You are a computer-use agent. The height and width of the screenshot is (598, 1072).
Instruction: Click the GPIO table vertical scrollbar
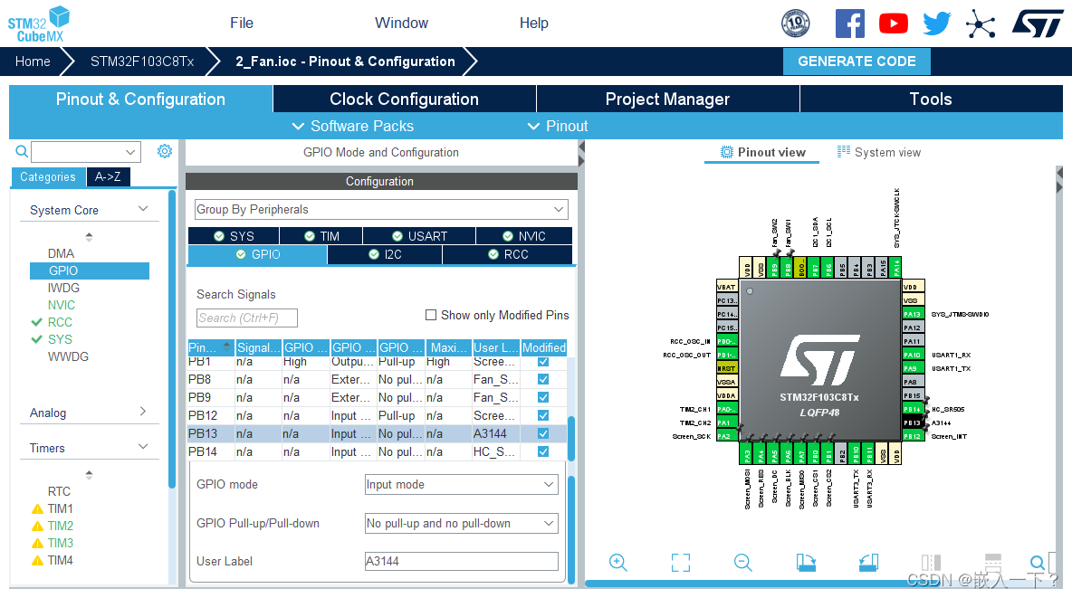coord(571,439)
